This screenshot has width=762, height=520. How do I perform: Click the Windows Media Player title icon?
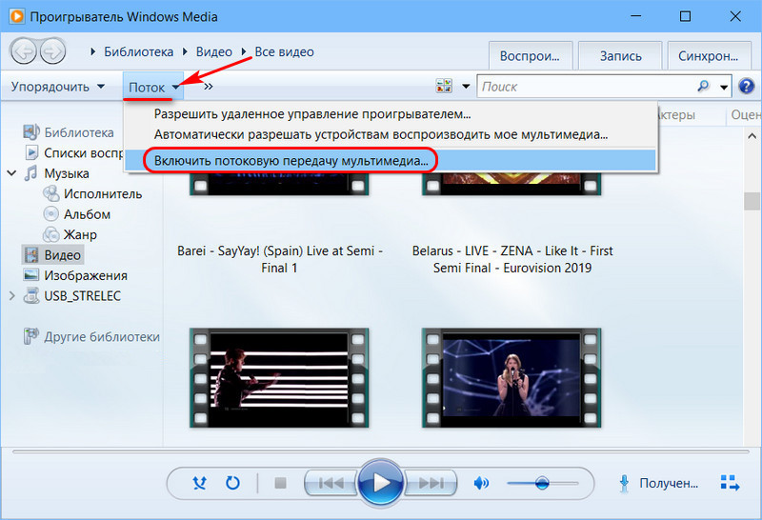[x=16, y=16]
